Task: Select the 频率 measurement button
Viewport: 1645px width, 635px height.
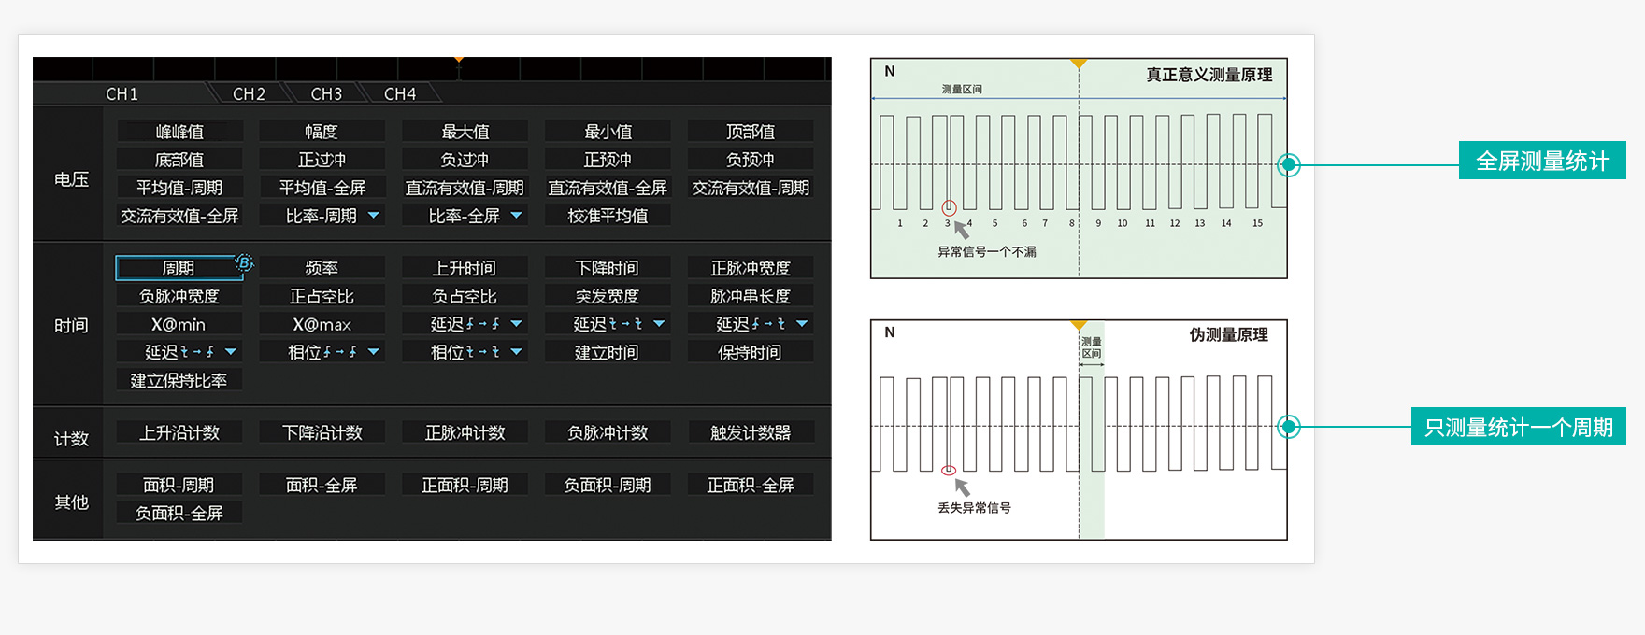Action: tap(322, 268)
